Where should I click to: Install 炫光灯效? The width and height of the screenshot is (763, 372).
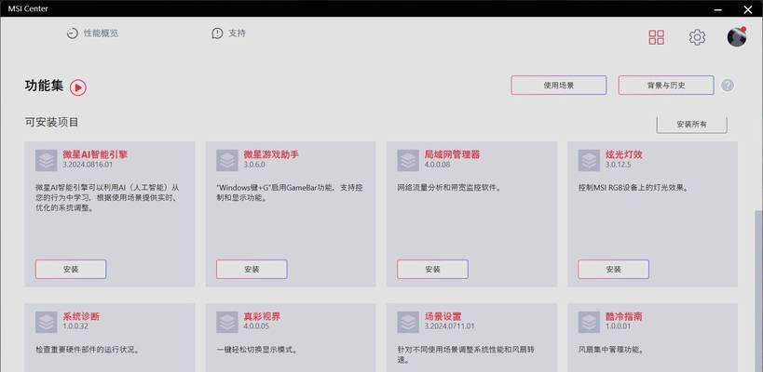[x=614, y=269]
